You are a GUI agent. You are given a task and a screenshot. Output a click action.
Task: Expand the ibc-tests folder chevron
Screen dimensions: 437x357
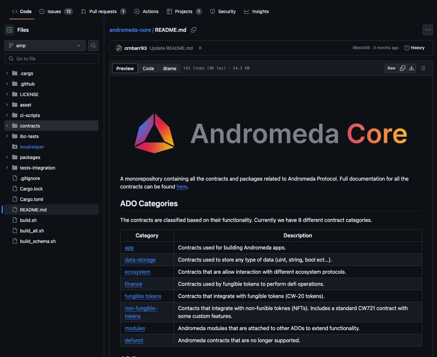click(x=7, y=136)
